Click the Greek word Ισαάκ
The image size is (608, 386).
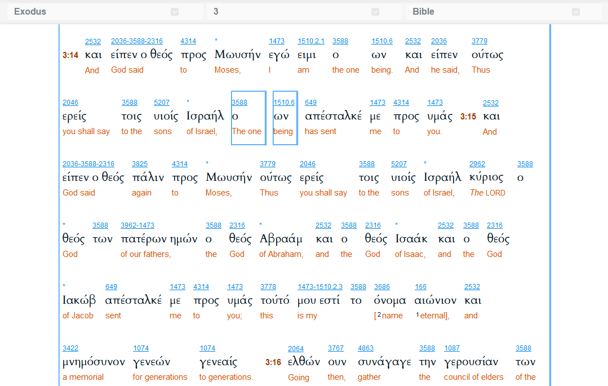click(411, 239)
